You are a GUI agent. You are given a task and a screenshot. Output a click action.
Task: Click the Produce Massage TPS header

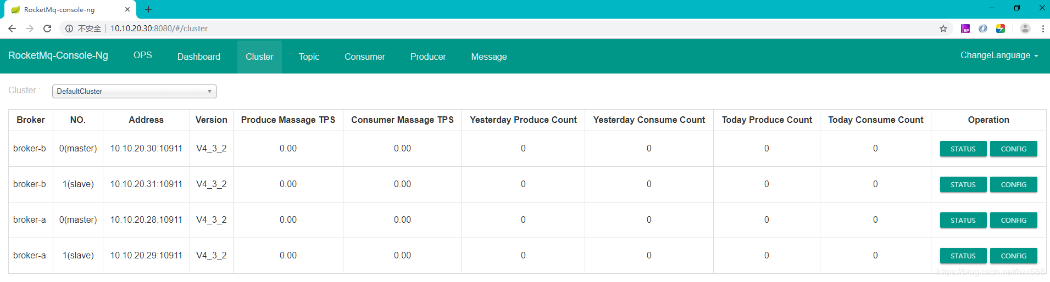(288, 120)
